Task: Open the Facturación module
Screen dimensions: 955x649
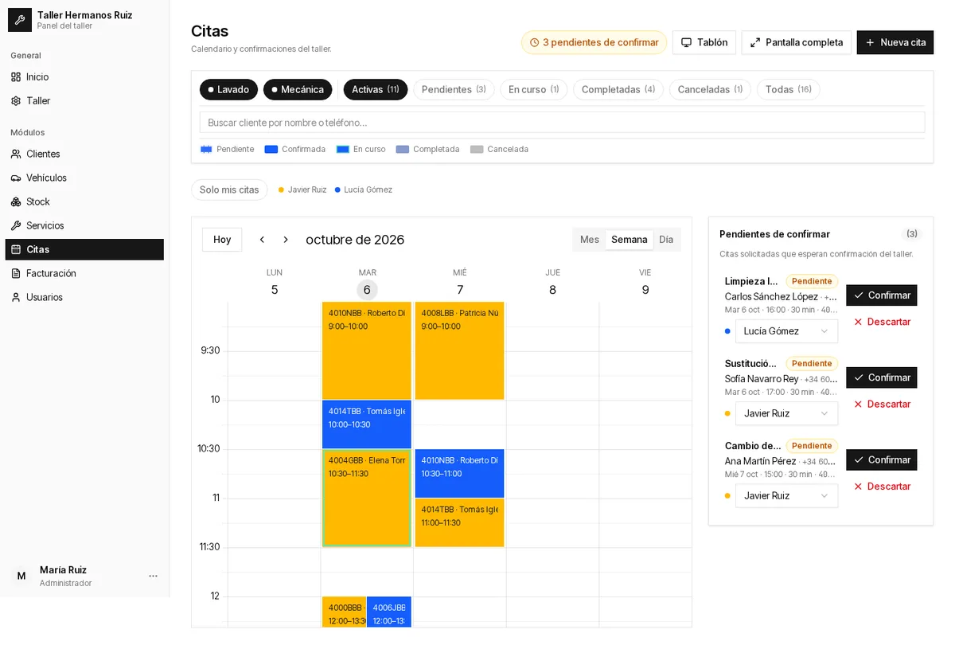Action: 84,273
